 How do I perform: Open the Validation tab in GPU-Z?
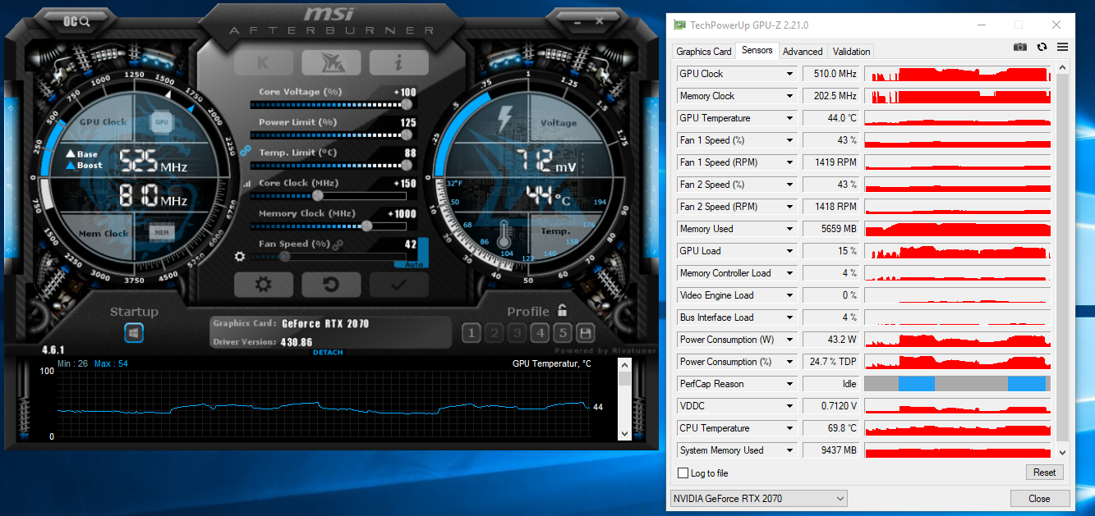(851, 51)
